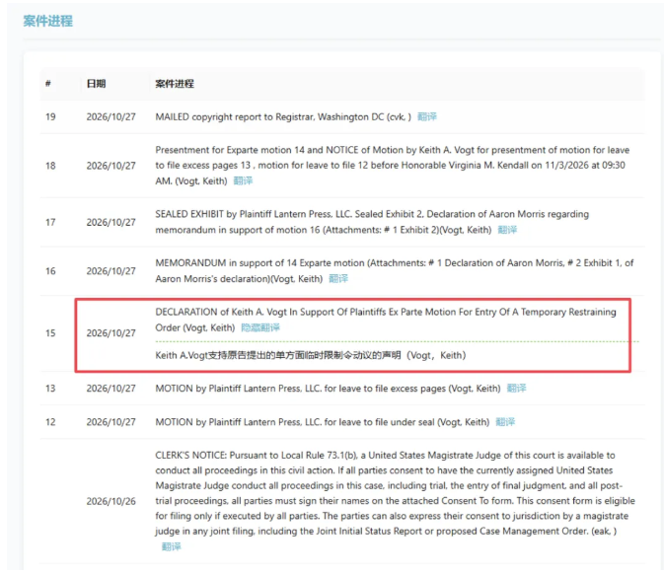The height and width of the screenshot is (575, 664).
Task: Click the SEALED EXHIBIT by Plaintiff text
Action: [x=372, y=222]
